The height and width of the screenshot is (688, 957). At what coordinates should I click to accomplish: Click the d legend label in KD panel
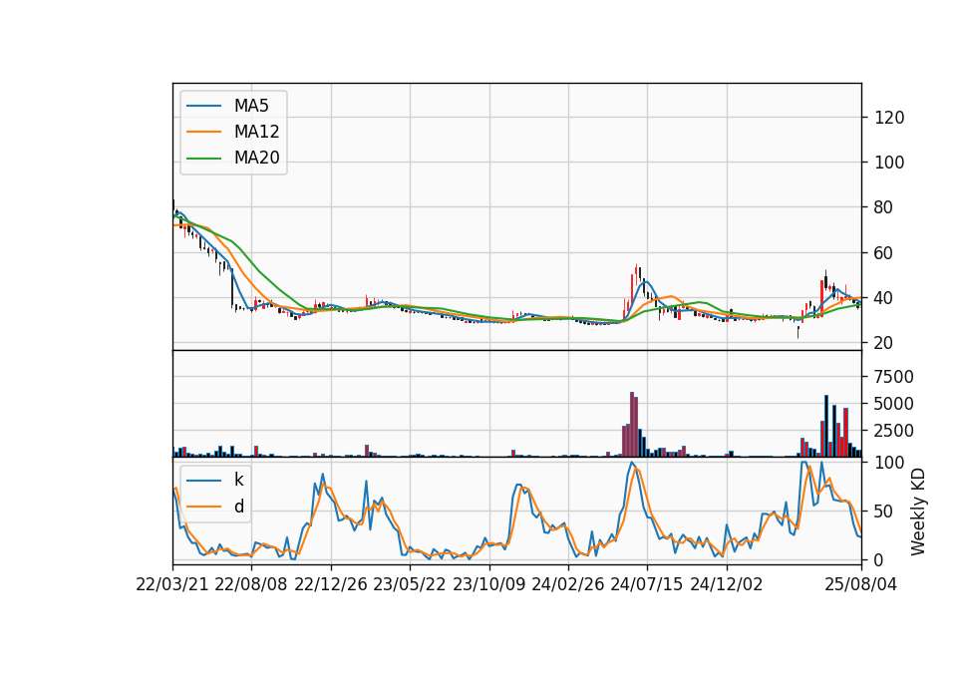(x=239, y=507)
